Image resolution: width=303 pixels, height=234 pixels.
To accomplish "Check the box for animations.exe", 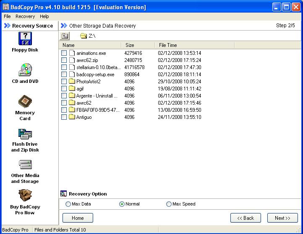I will [64, 53].
